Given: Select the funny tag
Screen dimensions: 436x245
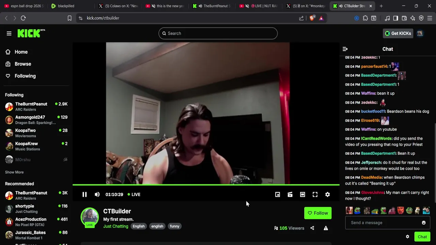Looking at the screenshot, I should (x=174, y=226).
